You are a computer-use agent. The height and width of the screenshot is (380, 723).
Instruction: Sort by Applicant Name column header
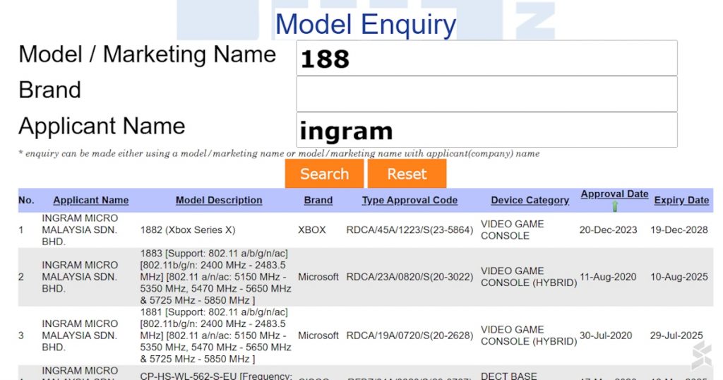tap(91, 200)
